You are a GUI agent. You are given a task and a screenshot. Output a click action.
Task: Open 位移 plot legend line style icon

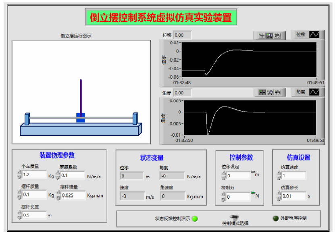click(x=314, y=34)
